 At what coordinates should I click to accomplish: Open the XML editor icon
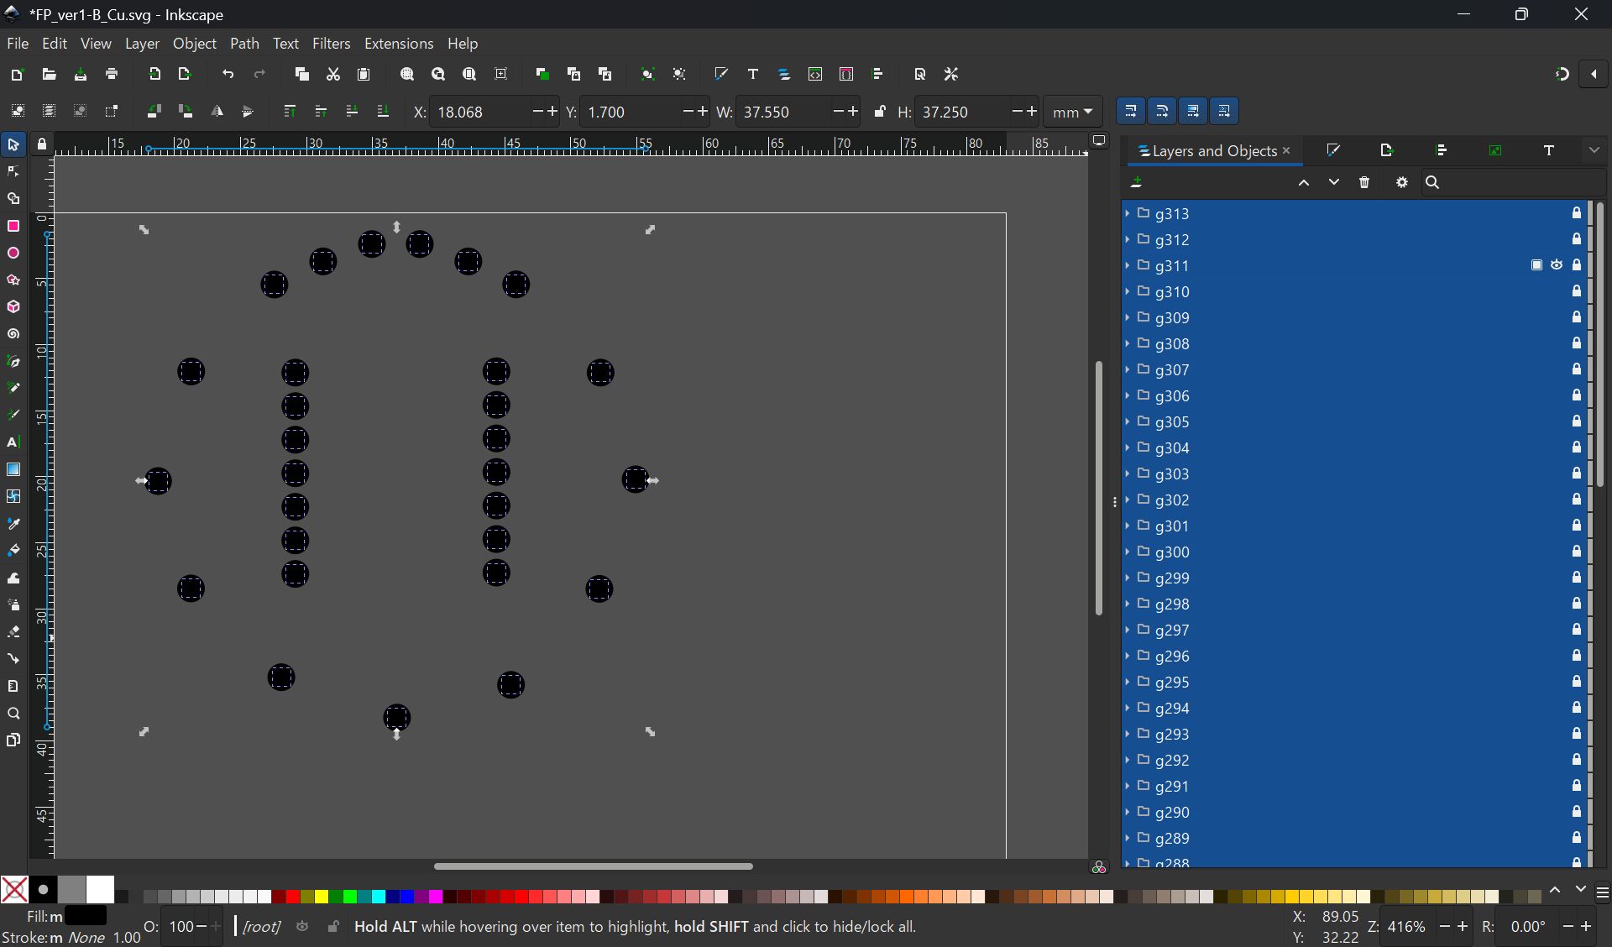(x=815, y=75)
